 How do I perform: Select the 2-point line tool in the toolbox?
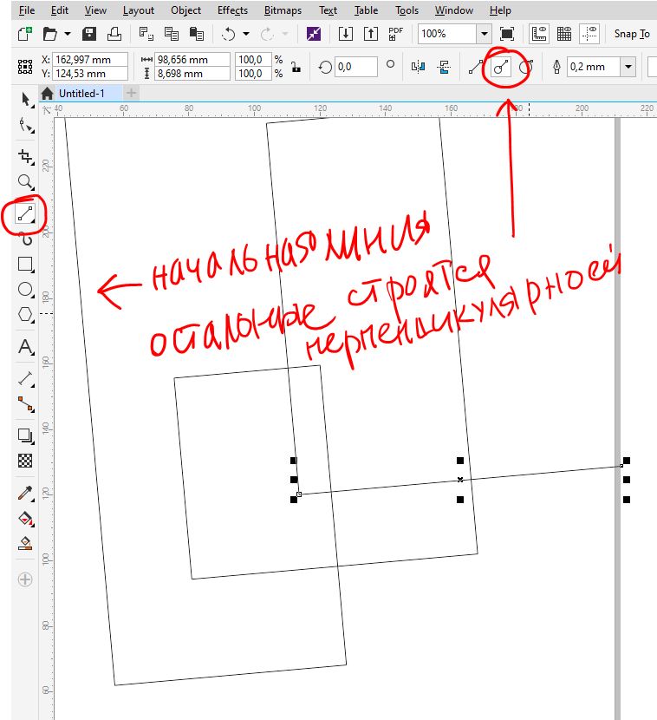coord(25,214)
